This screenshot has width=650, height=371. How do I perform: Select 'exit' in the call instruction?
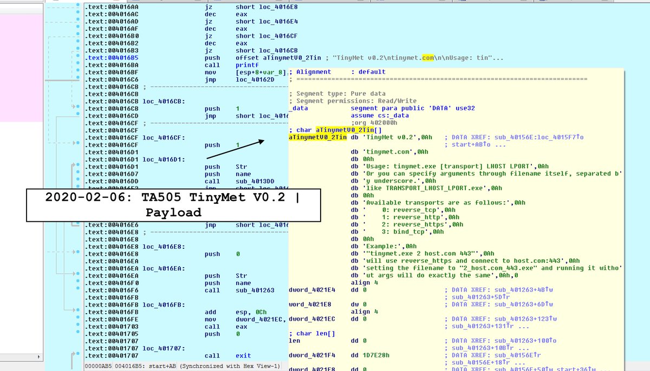(x=243, y=355)
